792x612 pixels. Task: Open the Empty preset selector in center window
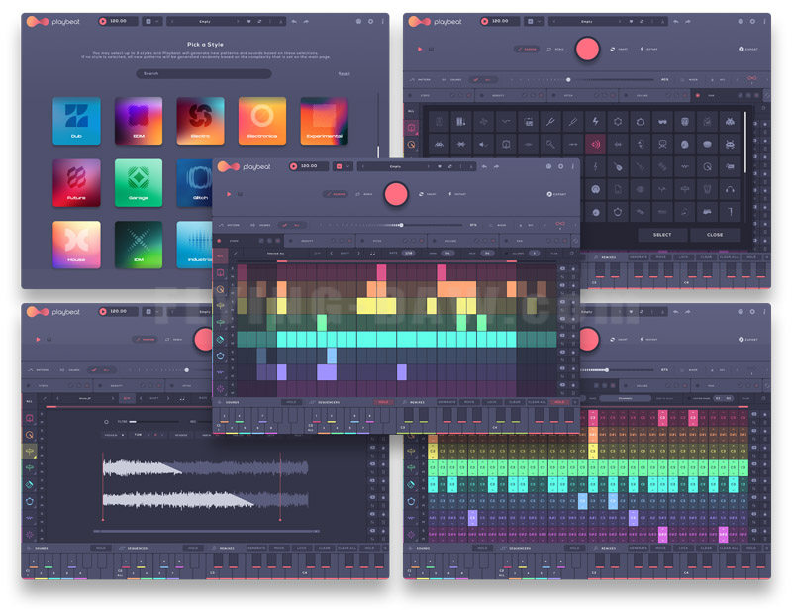point(395,166)
